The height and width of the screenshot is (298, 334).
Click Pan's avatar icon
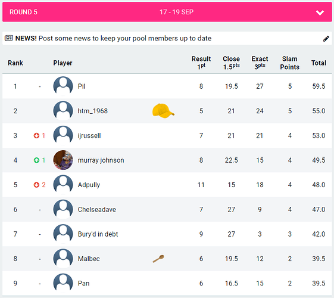pyautogui.click(x=63, y=283)
